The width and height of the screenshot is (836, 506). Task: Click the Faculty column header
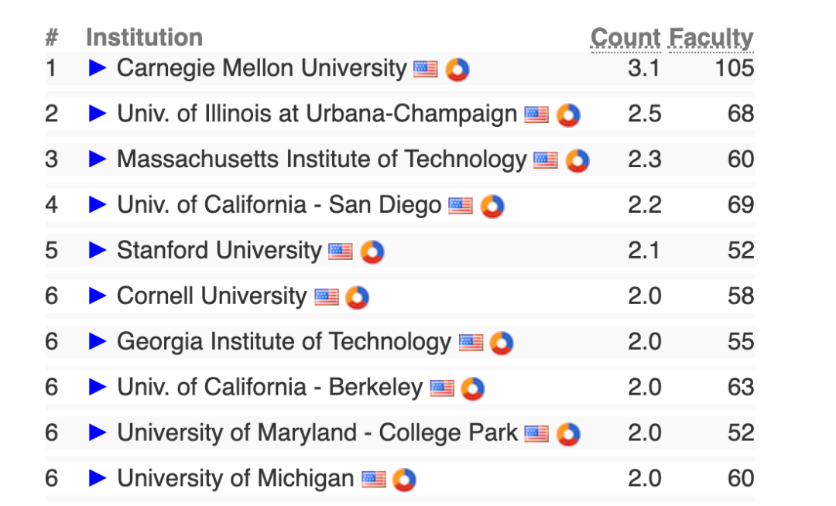(711, 38)
